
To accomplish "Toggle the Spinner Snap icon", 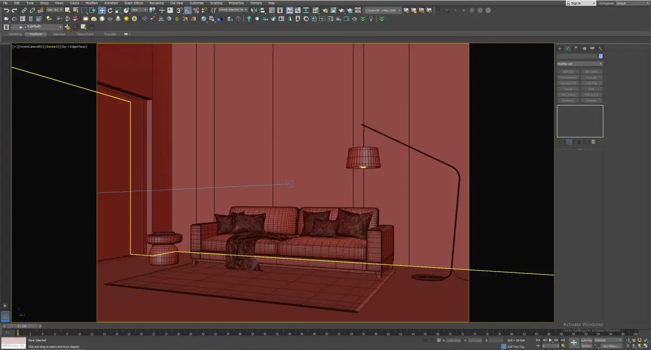I will pos(203,10).
